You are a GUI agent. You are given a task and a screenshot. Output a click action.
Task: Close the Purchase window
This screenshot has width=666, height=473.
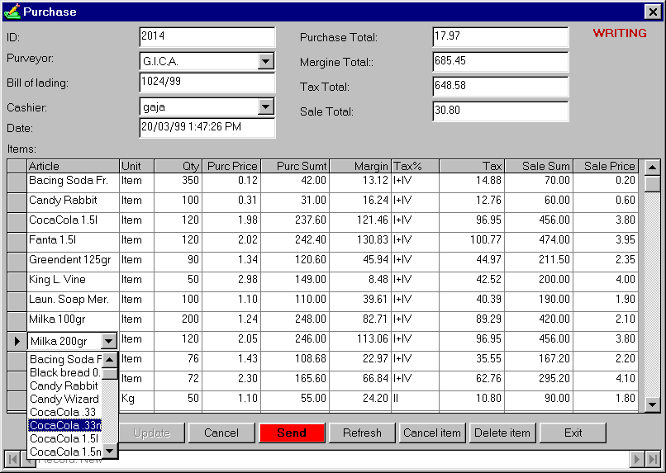[x=653, y=12]
